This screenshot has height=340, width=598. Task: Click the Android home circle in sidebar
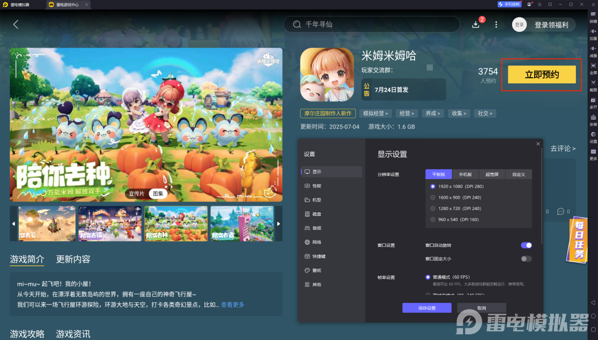[x=593, y=316]
